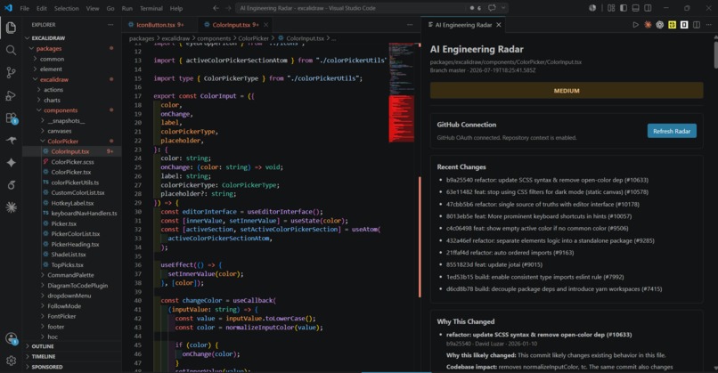Click the kangaroo icon in activity bar
This screenshot has width=718, height=373.
11,141
